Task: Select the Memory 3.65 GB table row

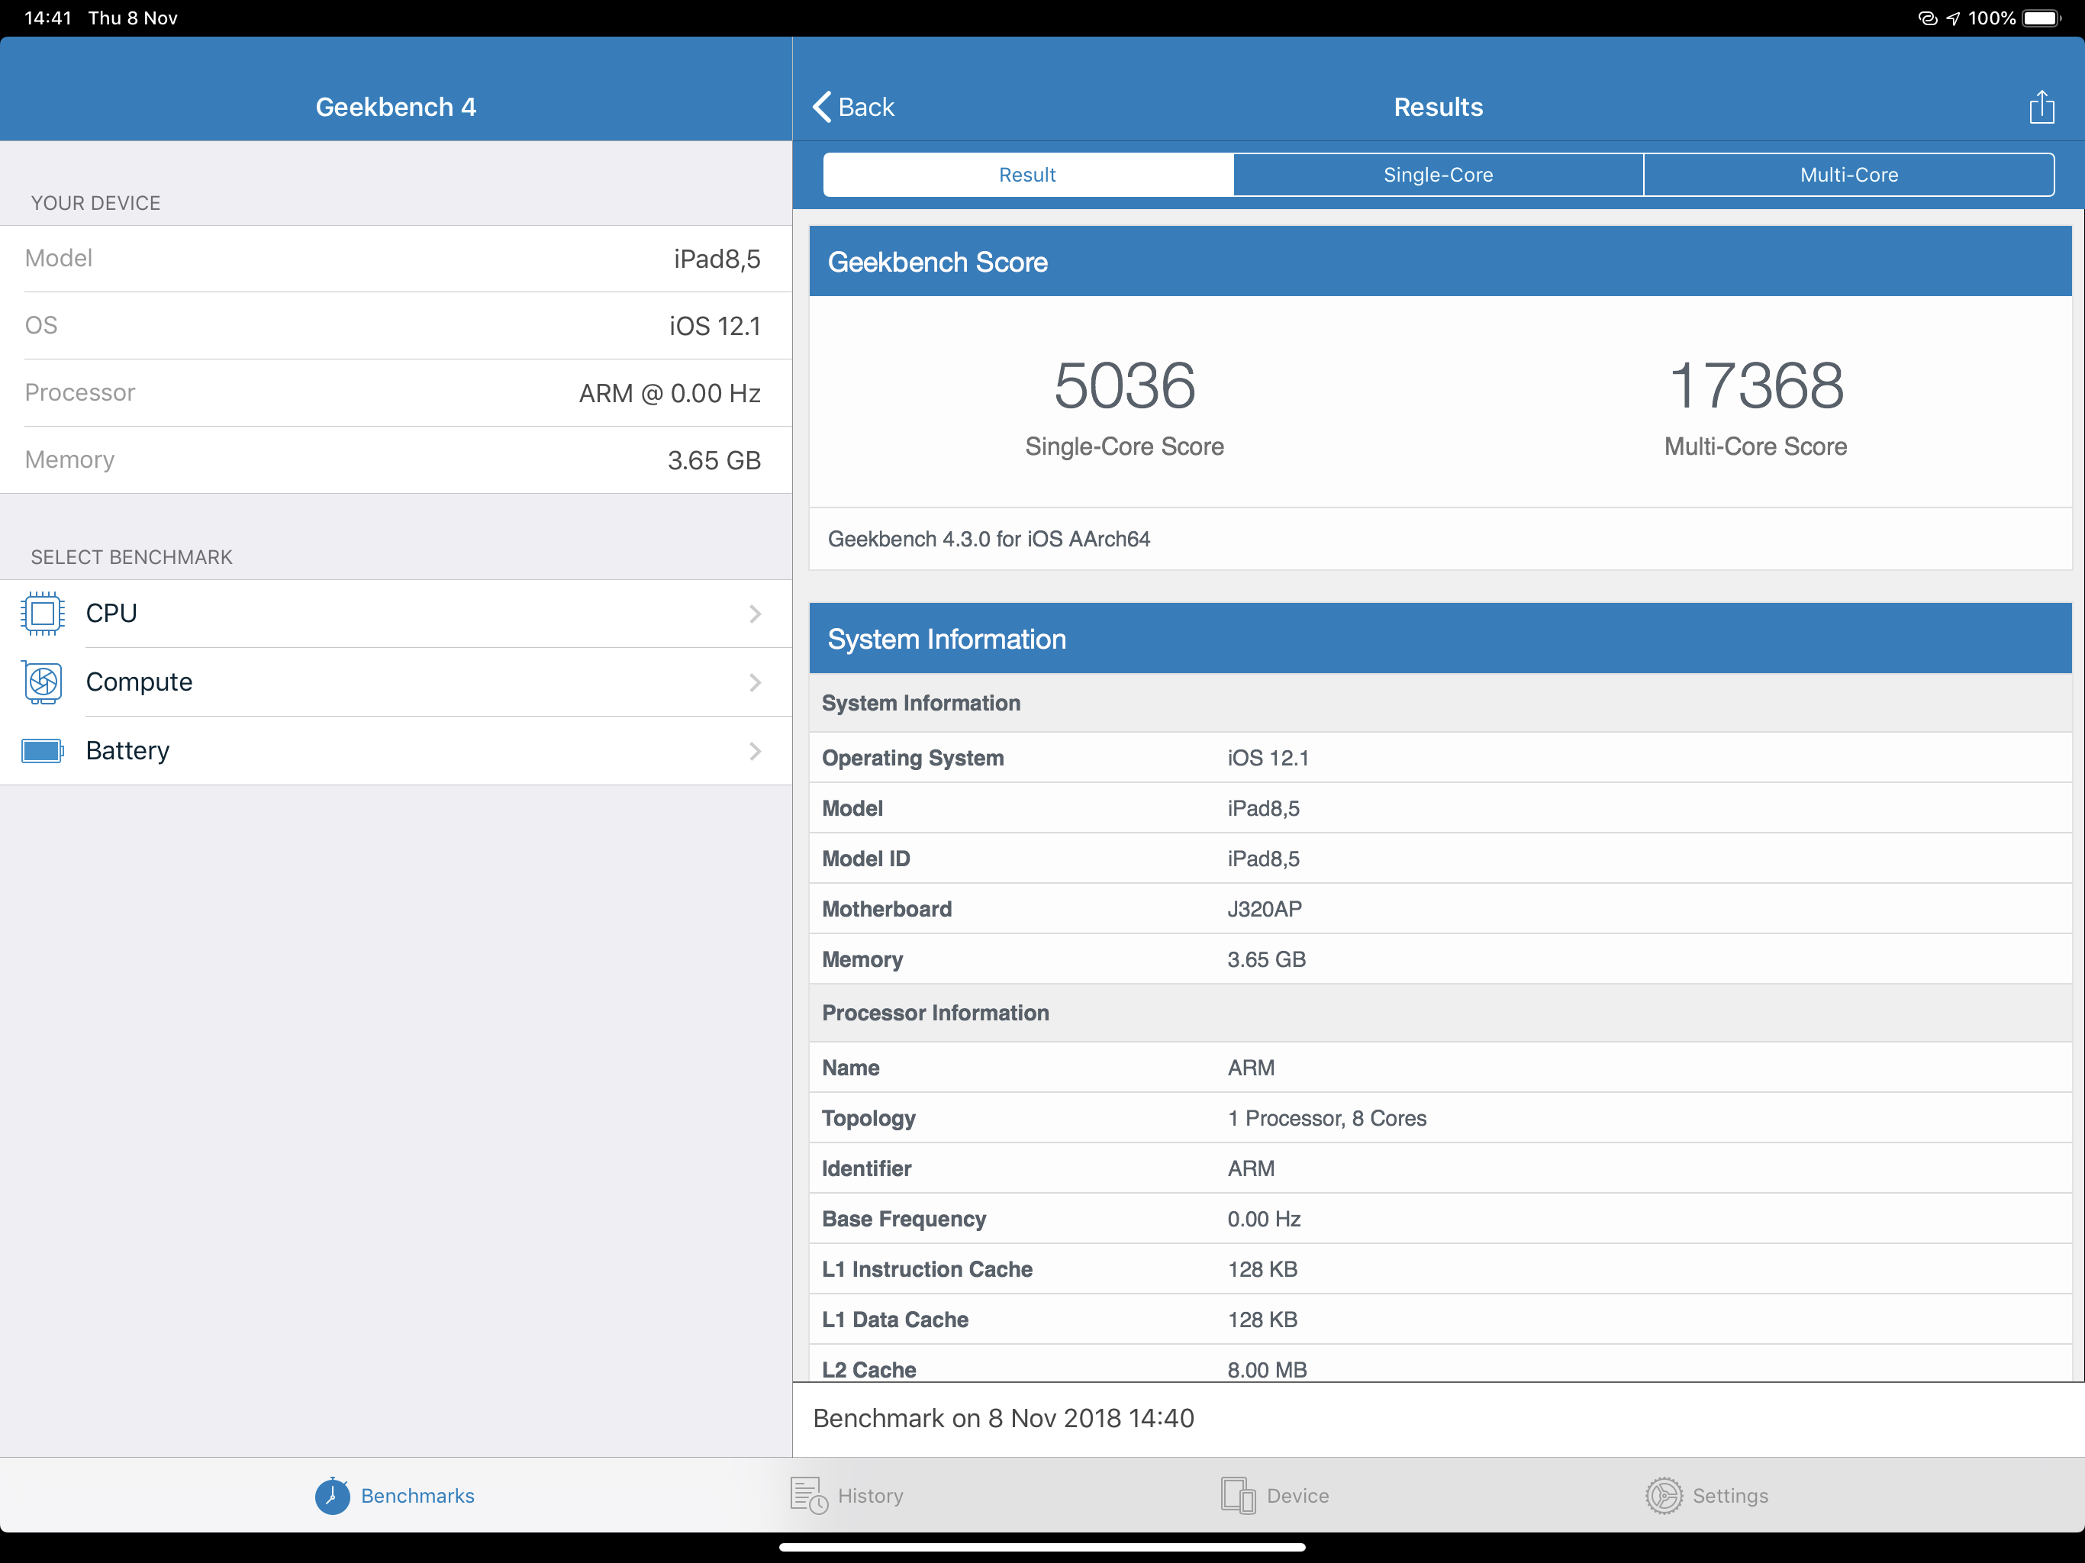Action: 1440,959
